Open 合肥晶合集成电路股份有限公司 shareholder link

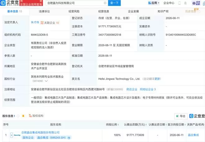coord(40,132)
